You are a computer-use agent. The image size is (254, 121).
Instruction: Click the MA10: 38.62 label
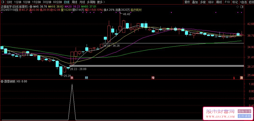click(56, 7)
